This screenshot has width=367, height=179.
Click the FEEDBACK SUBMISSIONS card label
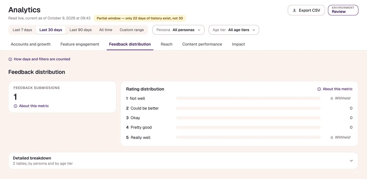pyautogui.click(x=37, y=88)
